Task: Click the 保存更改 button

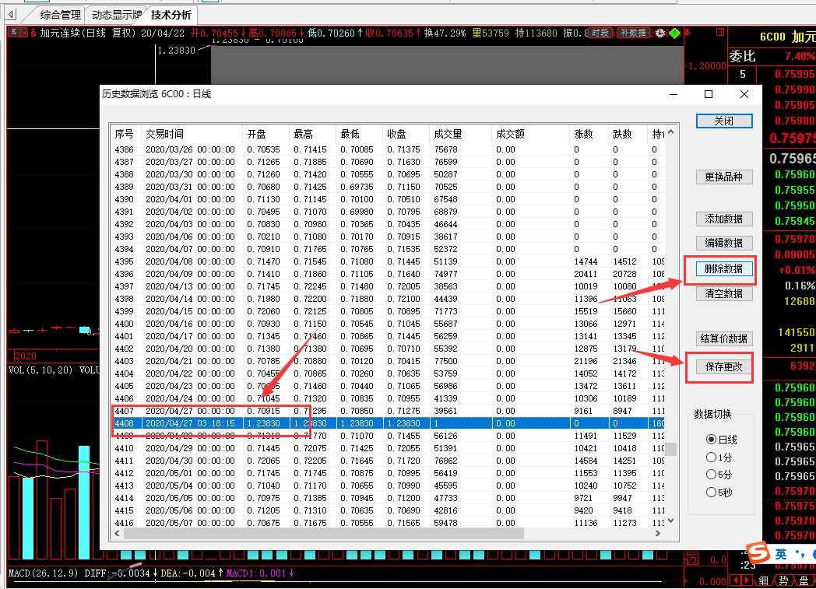Action: click(x=724, y=366)
